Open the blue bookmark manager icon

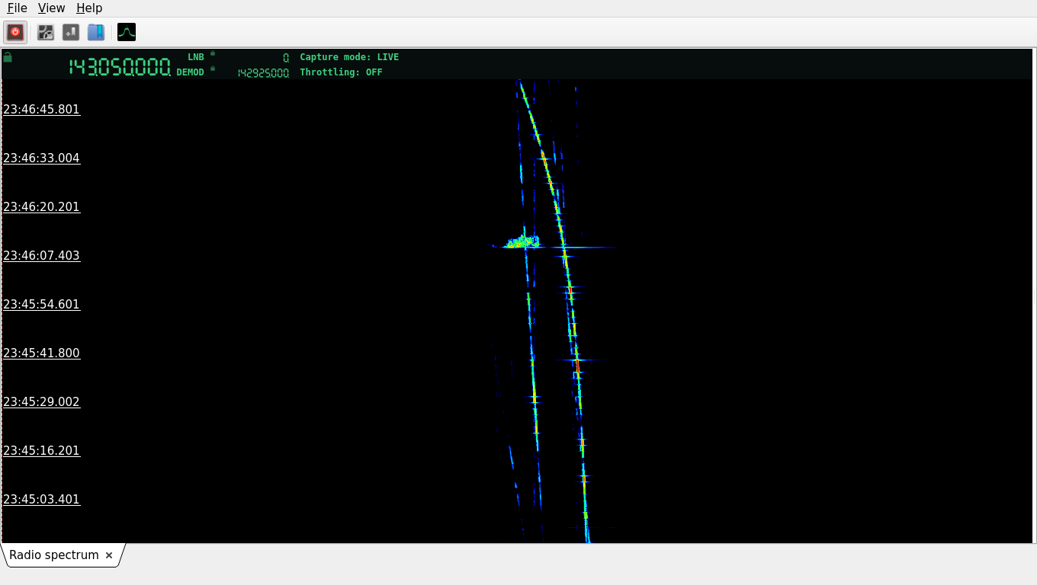point(96,32)
